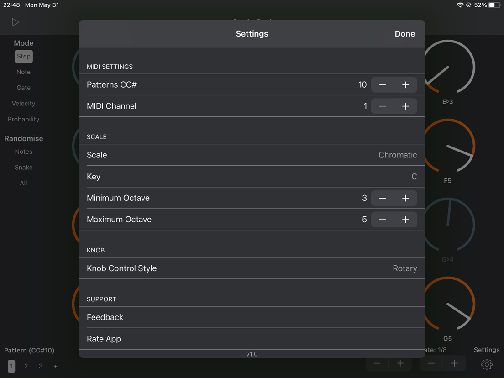Select Velocity mode in the sidebar
Screen dimensions: 504x378
(x=23, y=103)
